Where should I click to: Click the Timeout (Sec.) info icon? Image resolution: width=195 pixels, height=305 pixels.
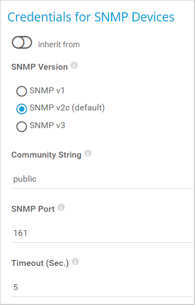pos(75,262)
